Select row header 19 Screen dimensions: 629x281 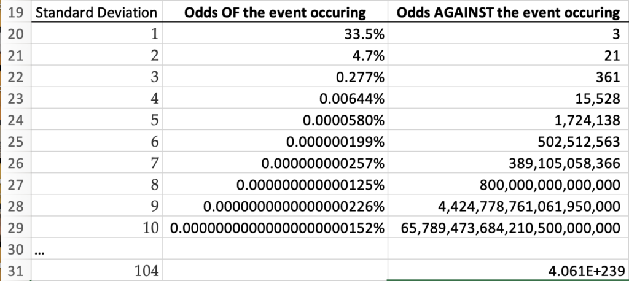(x=15, y=13)
